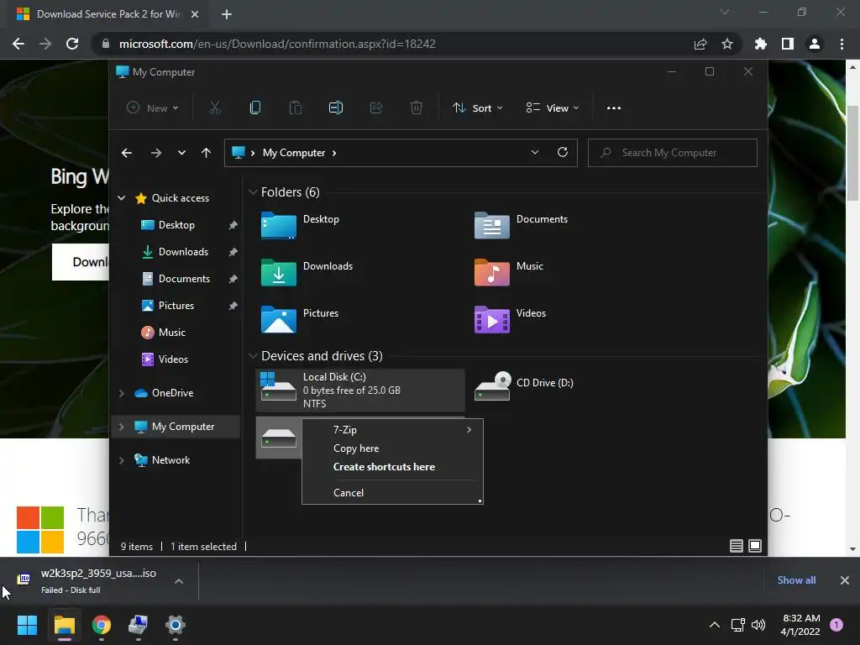This screenshot has width=860, height=645.
Task: Toggle Chrome side panel
Action: pyautogui.click(x=788, y=44)
